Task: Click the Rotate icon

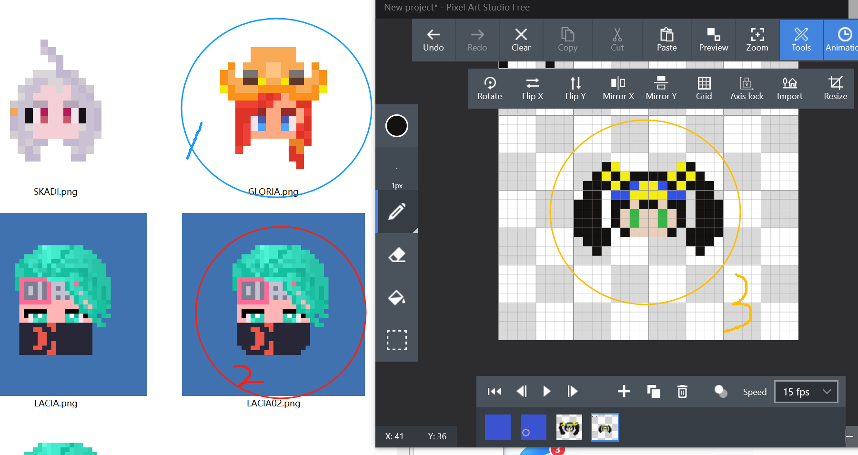Action: click(x=490, y=89)
